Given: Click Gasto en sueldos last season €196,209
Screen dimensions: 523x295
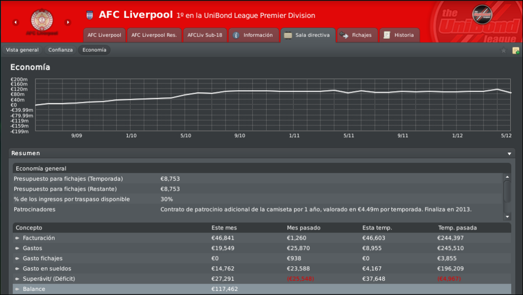Looking at the screenshot, I should (x=450, y=269).
